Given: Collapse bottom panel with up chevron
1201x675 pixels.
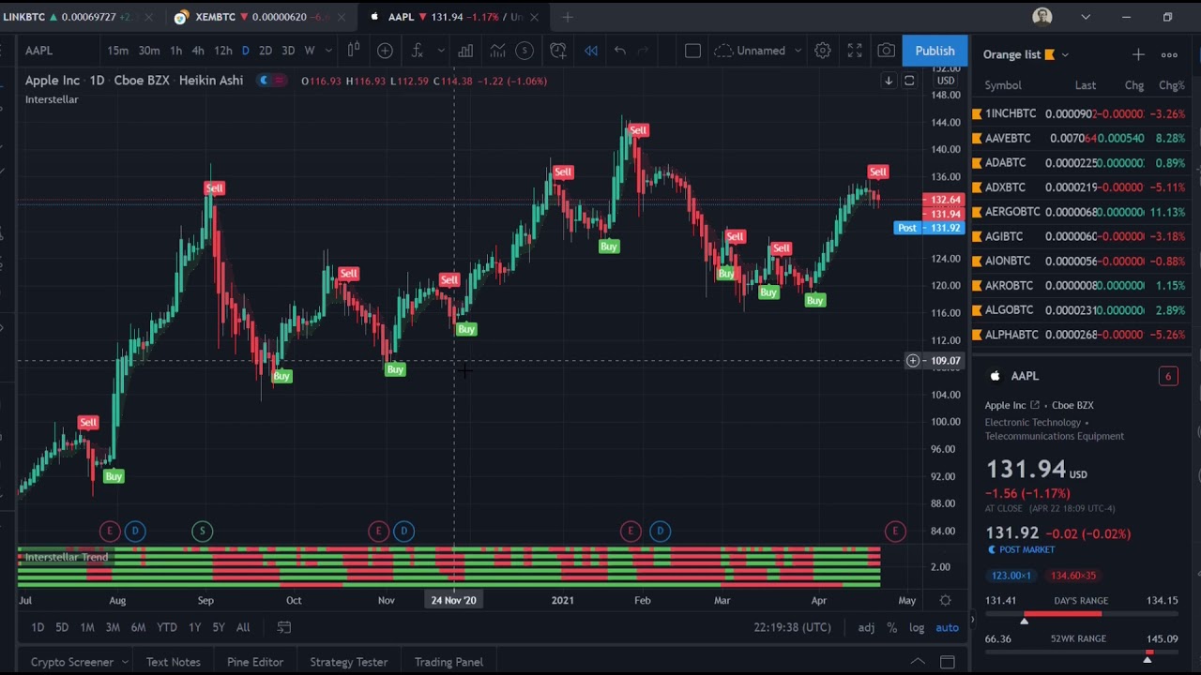Looking at the screenshot, I should click(918, 662).
